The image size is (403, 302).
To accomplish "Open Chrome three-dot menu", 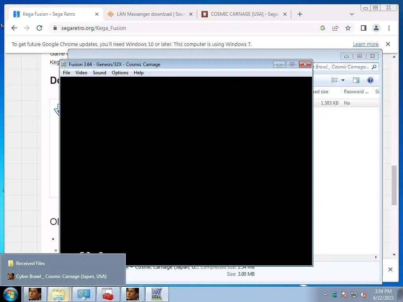I will (389, 28).
